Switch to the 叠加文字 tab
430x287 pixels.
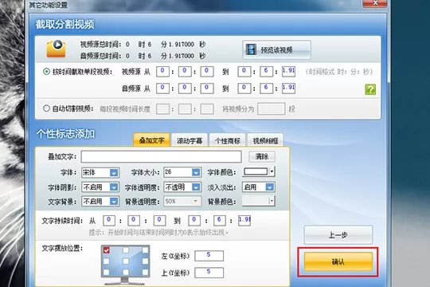151,140
